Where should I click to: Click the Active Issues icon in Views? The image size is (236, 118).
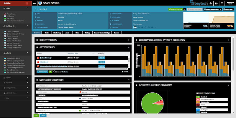point(4,14)
